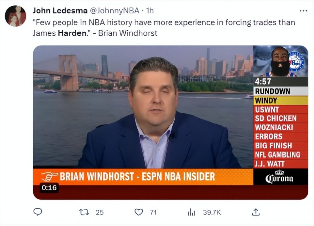The width and height of the screenshot is (314, 226).
Task: Click the 1h timestamp
Action: click(150, 11)
